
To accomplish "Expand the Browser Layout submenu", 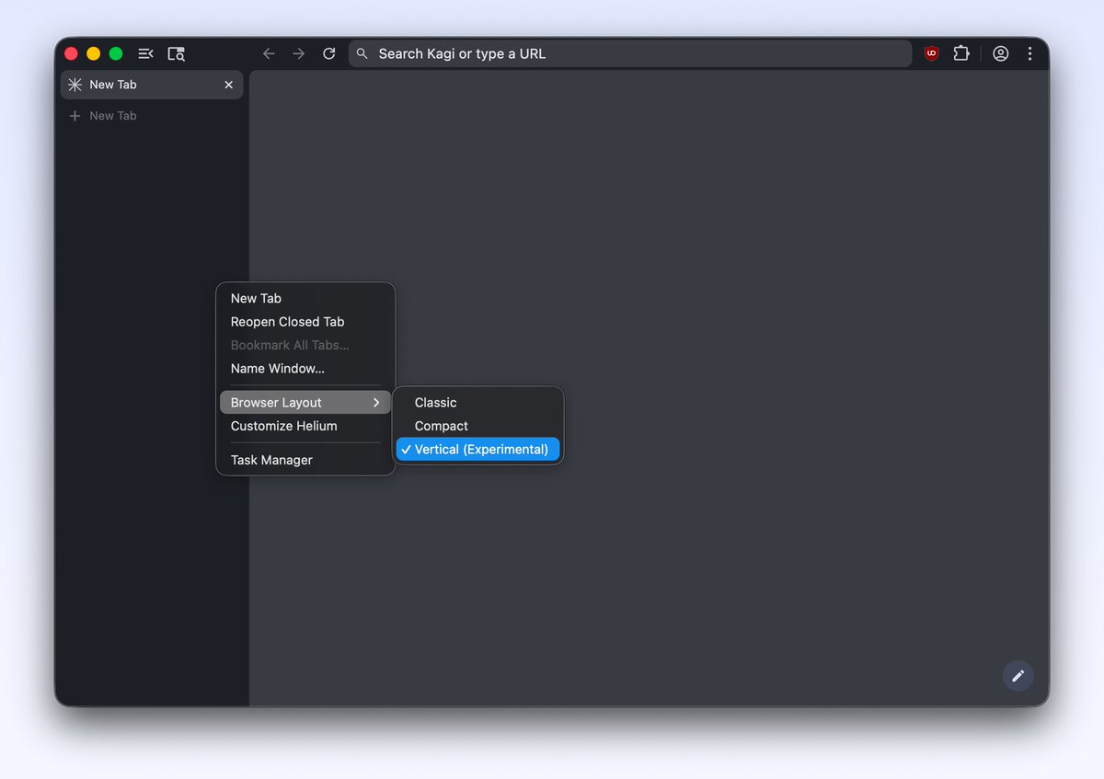I will 305,403.
